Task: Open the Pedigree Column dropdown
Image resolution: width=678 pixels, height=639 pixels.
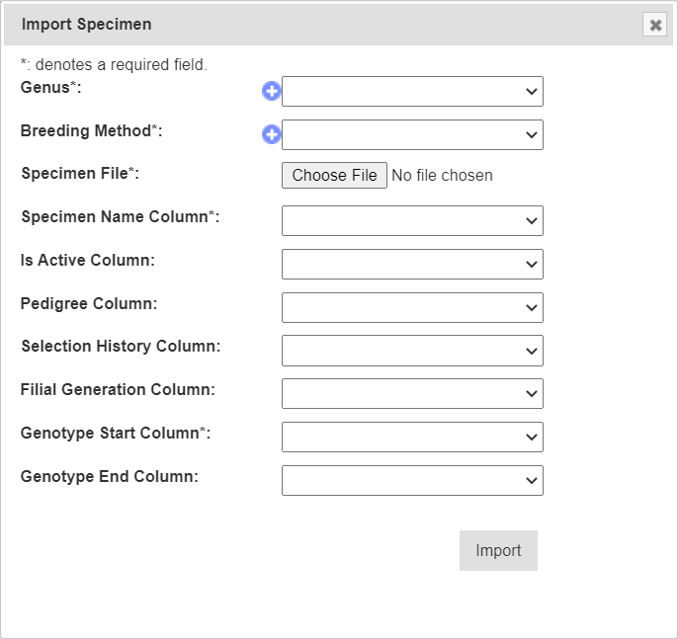Action: click(x=412, y=307)
